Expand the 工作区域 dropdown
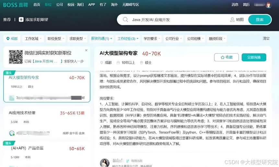 (x=33, y=39)
